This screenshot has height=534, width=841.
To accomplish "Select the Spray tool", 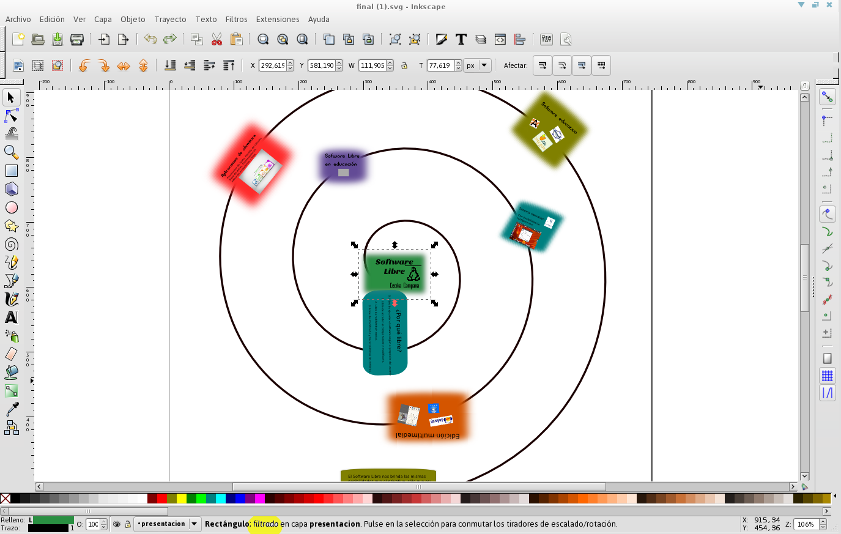I will (x=11, y=336).
